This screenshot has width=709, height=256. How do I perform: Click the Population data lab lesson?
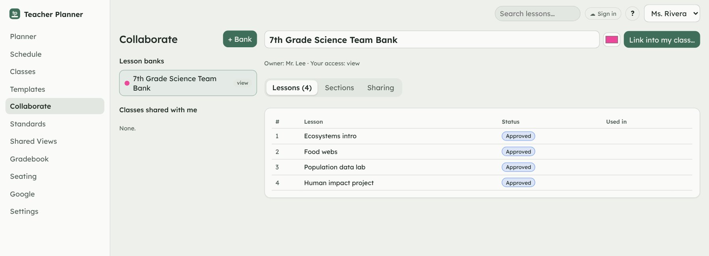click(335, 167)
